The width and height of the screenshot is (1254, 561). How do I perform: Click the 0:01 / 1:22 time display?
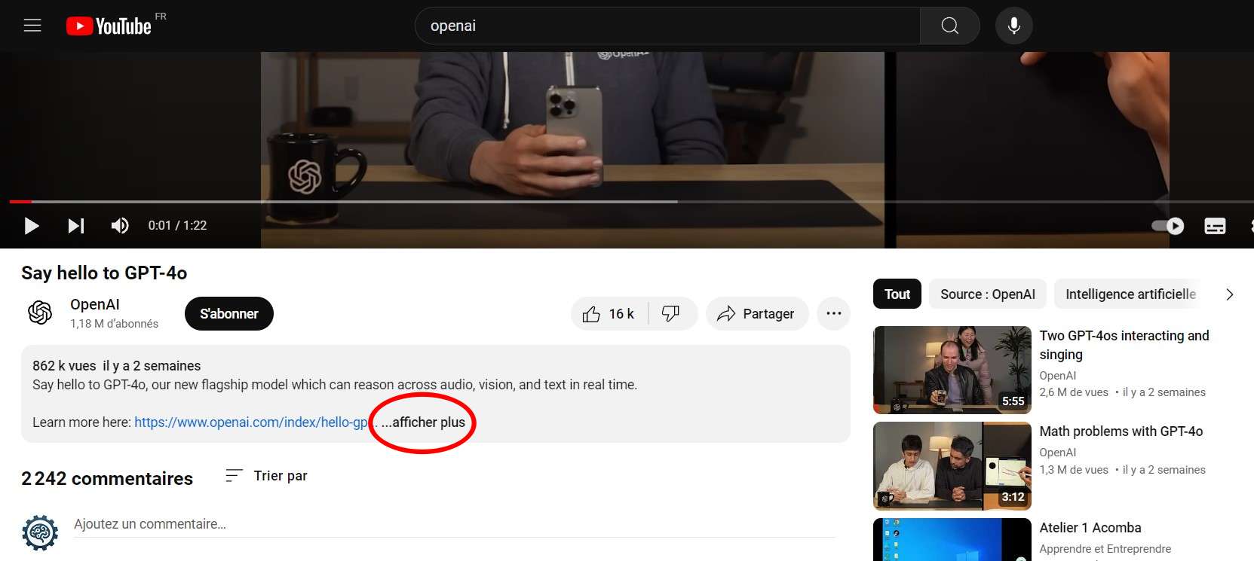pyautogui.click(x=177, y=225)
